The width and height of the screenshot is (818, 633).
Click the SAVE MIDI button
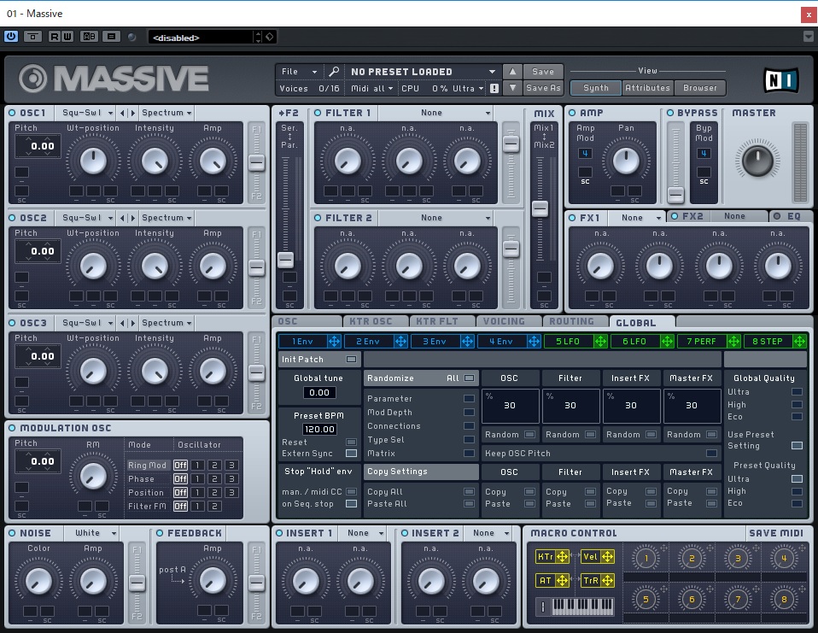click(776, 533)
